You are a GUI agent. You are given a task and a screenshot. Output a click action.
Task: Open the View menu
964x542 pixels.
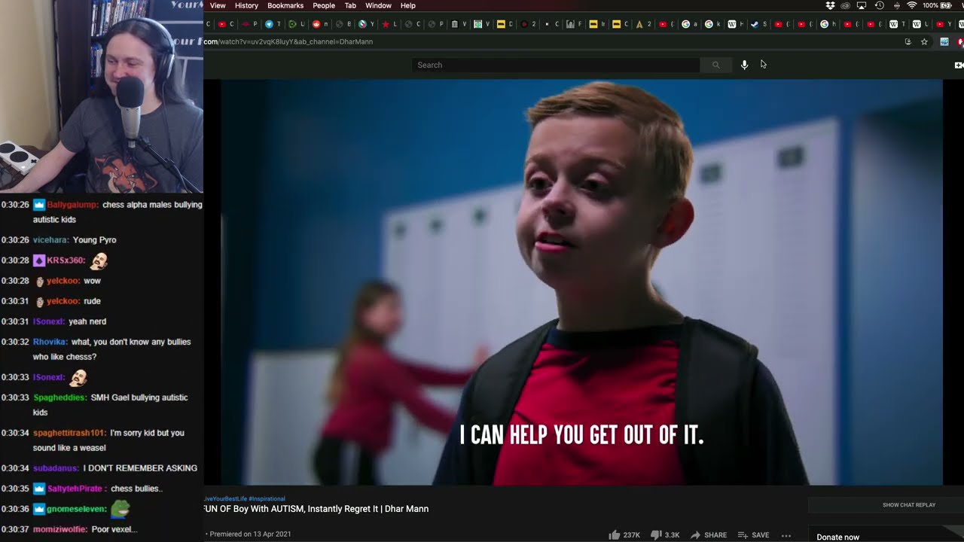218,5
